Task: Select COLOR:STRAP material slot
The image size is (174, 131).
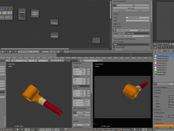Action: click(164, 75)
